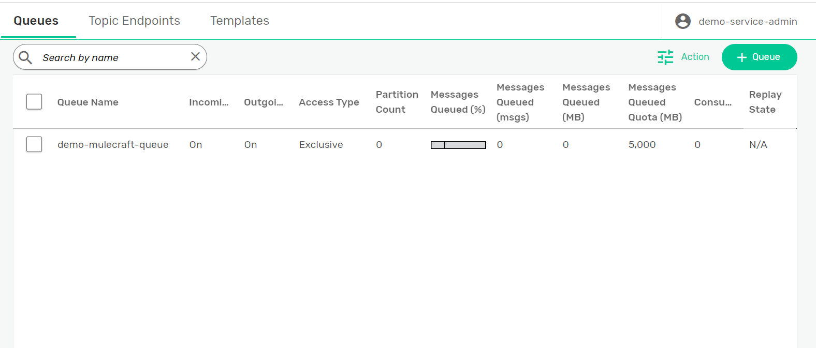816x348 pixels.
Task: Open the demo-mulecraft-queue queue link
Action: pyautogui.click(x=113, y=145)
